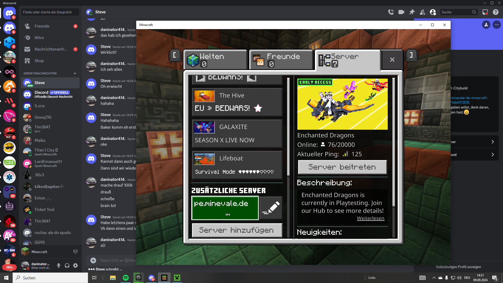The width and height of the screenshot is (503, 283).
Task: Create a new direct message with plus
Action: (x=75, y=73)
